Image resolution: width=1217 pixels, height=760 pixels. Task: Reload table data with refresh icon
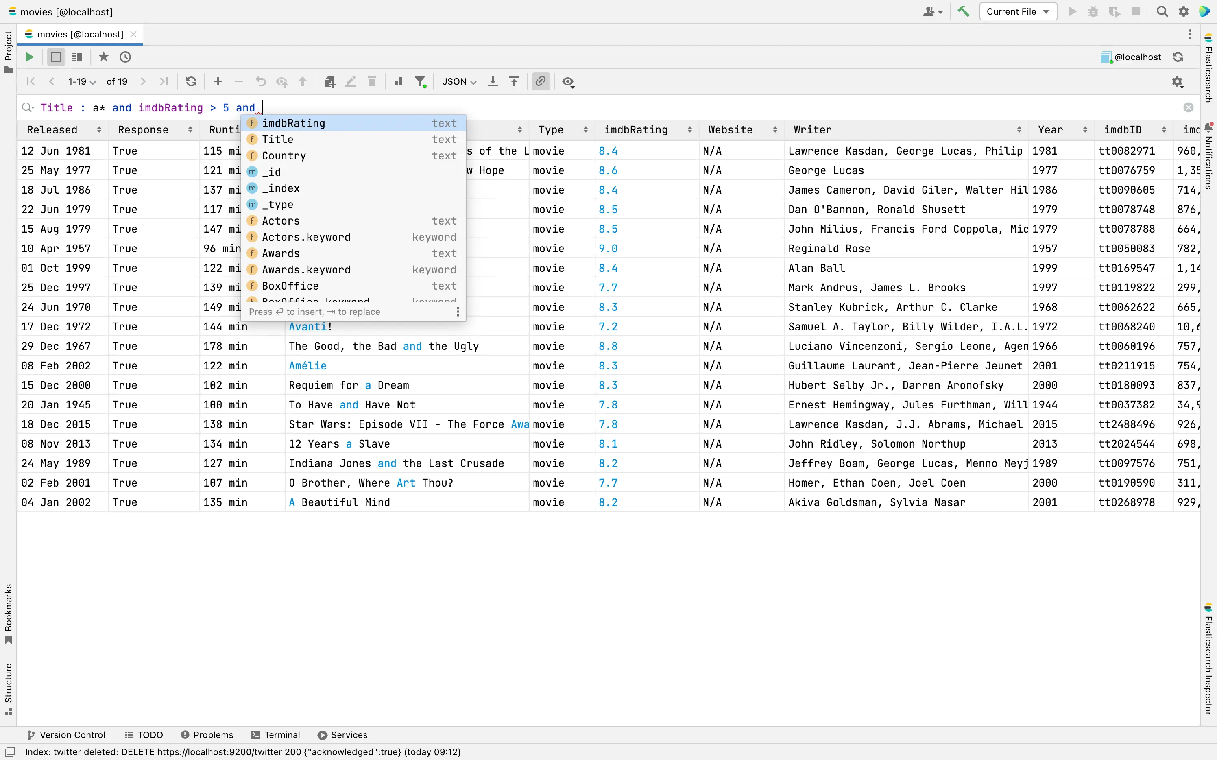pos(191,81)
